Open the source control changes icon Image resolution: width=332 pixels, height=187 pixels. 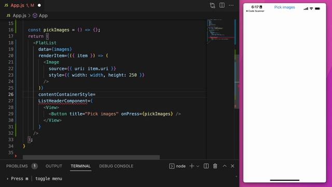pyautogui.click(x=212, y=5)
